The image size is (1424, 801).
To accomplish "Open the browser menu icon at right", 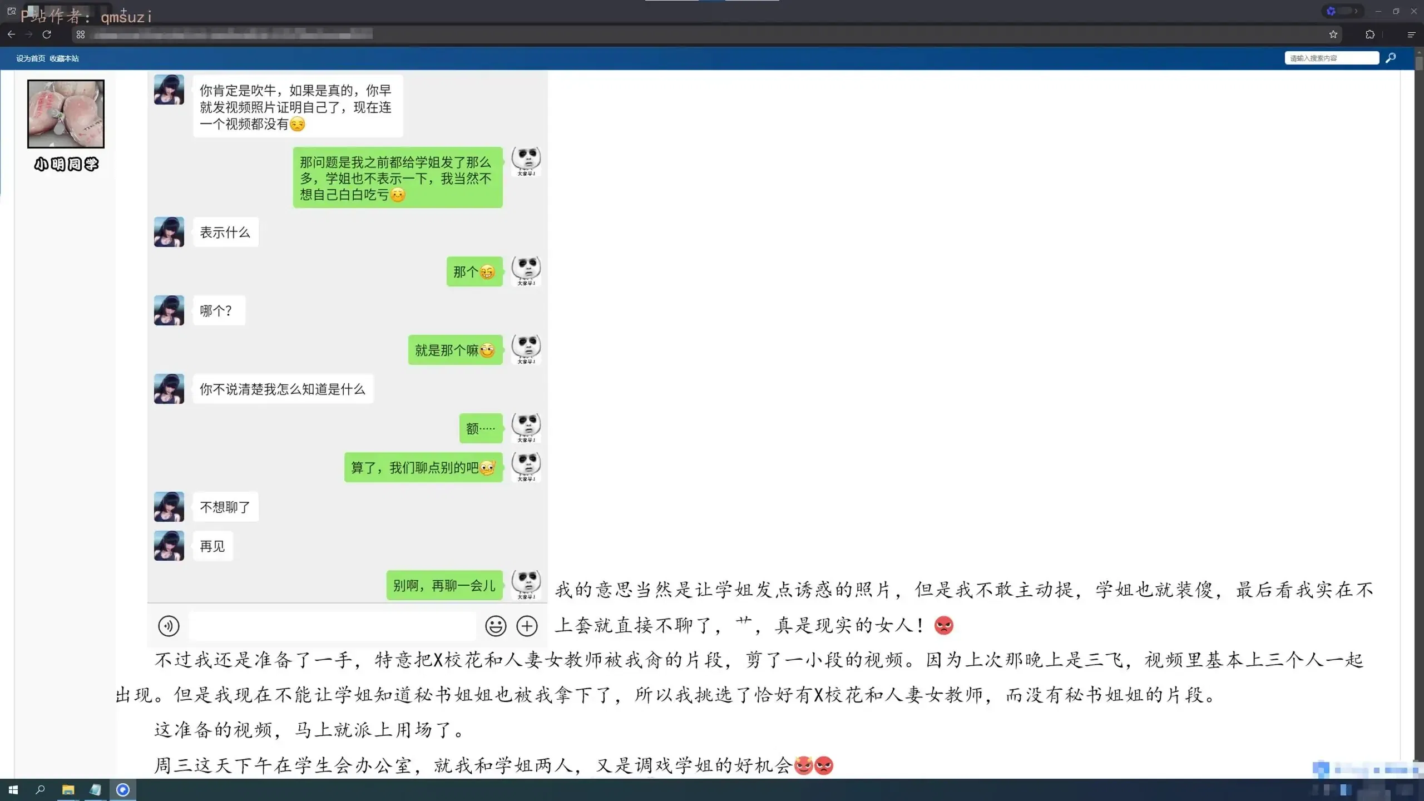I will click(1411, 34).
